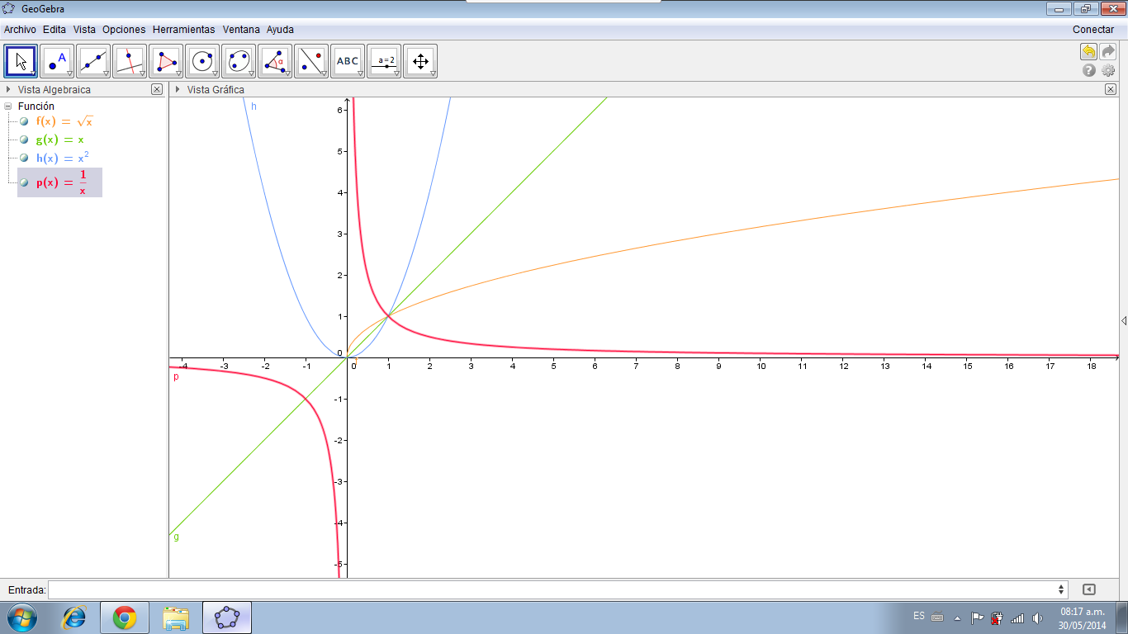Click the GeoGebra taskbar button
This screenshot has height=634, width=1128.
click(227, 617)
